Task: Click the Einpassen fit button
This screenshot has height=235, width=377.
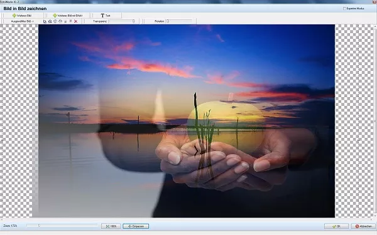Action: point(136,226)
